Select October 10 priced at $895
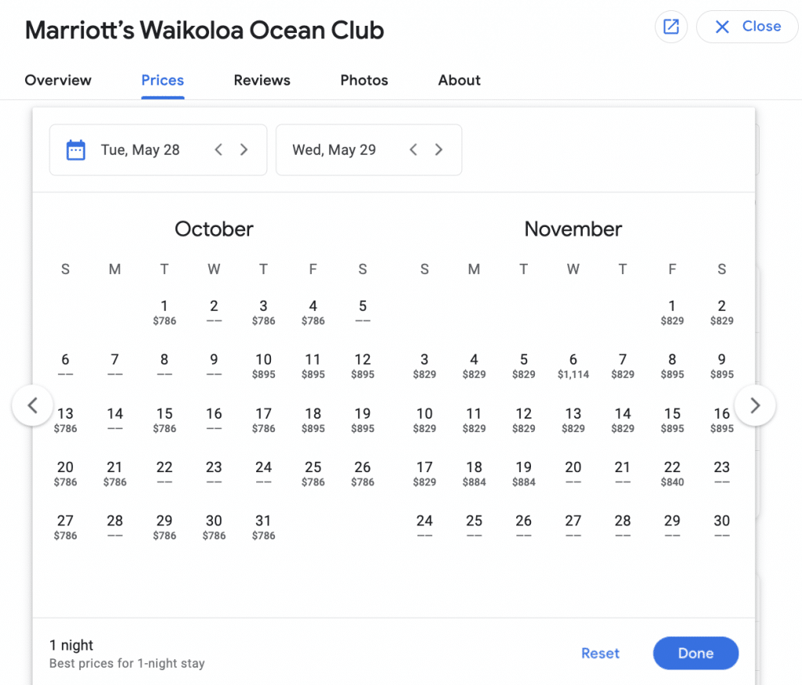This screenshot has width=802, height=685. tap(263, 365)
